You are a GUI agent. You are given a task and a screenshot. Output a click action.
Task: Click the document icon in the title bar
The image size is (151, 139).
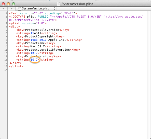59,4
